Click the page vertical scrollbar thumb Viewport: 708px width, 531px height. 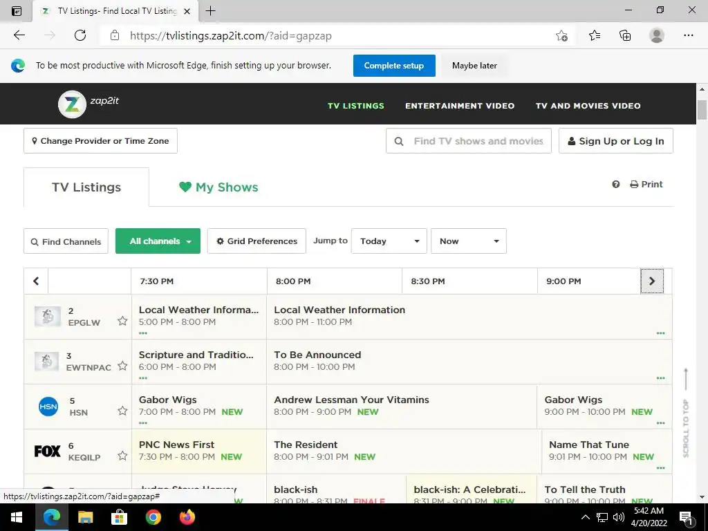click(x=702, y=110)
